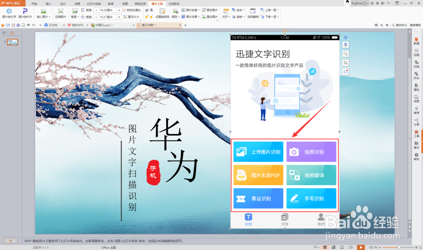This screenshot has height=250, width=423.
Task: Click the zoom in plus button in status bar
Action: [416, 247]
